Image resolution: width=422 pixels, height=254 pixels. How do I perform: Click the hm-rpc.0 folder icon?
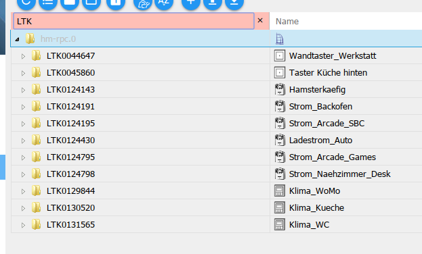(x=30, y=39)
